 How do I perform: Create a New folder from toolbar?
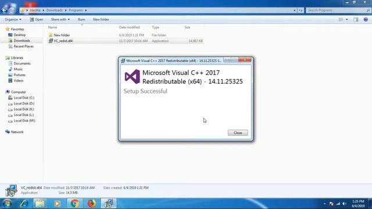click(101, 19)
